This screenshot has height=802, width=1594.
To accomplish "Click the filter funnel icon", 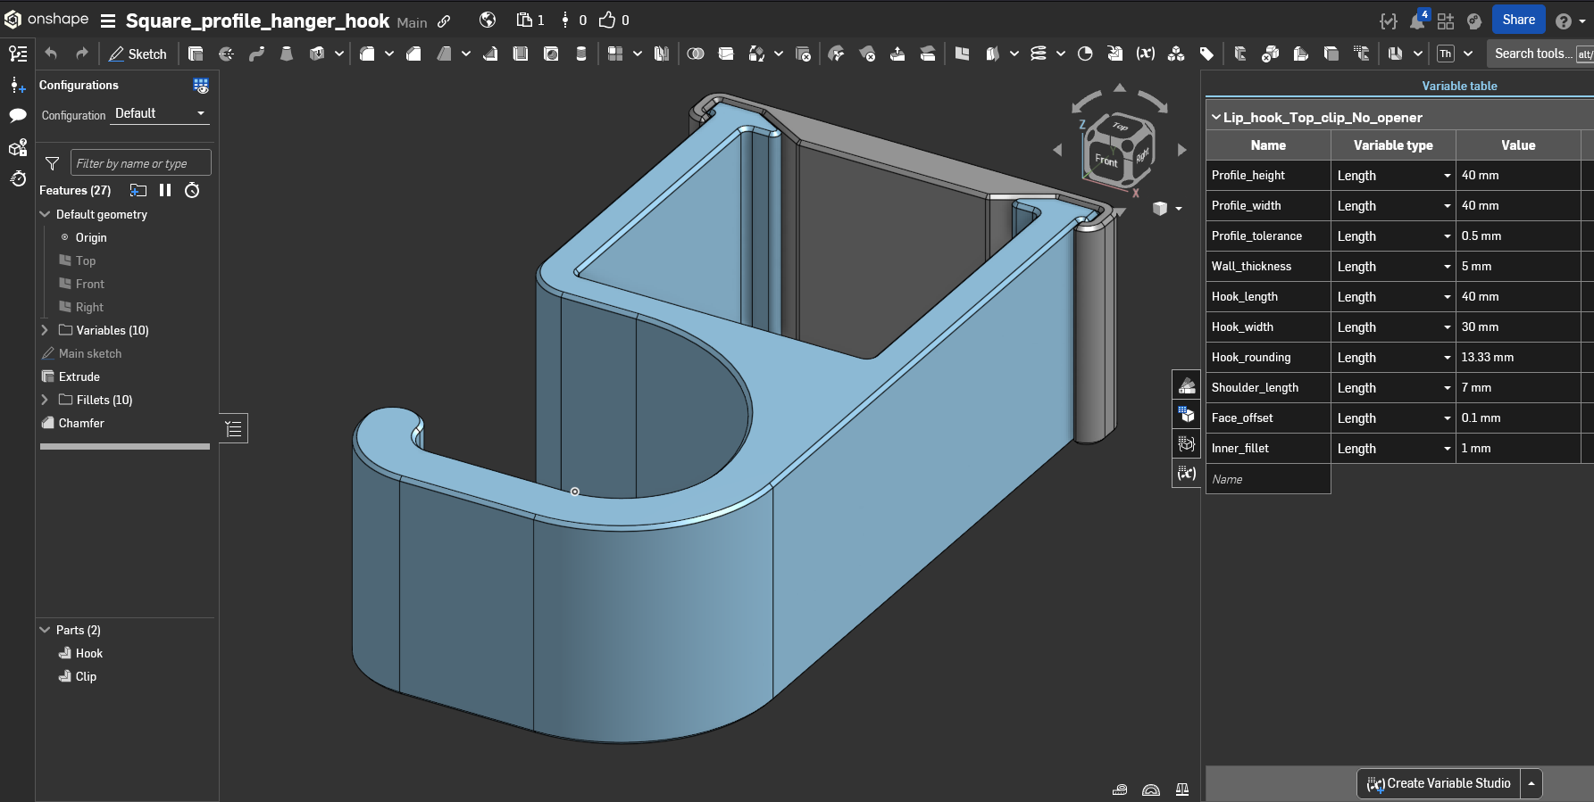I will (53, 163).
